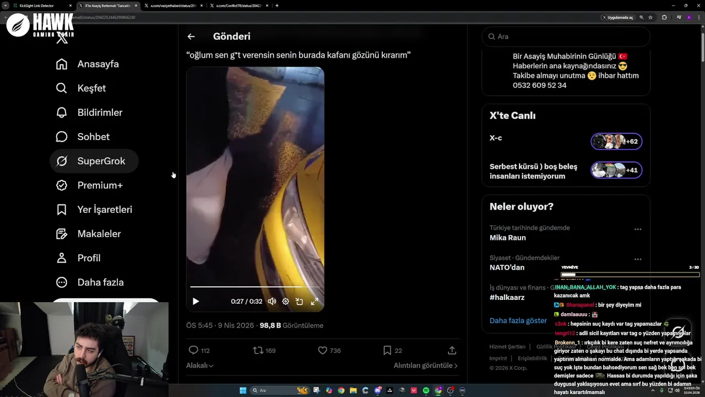Open the Imprint footer link
This screenshot has height=397, width=705.
point(498,358)
